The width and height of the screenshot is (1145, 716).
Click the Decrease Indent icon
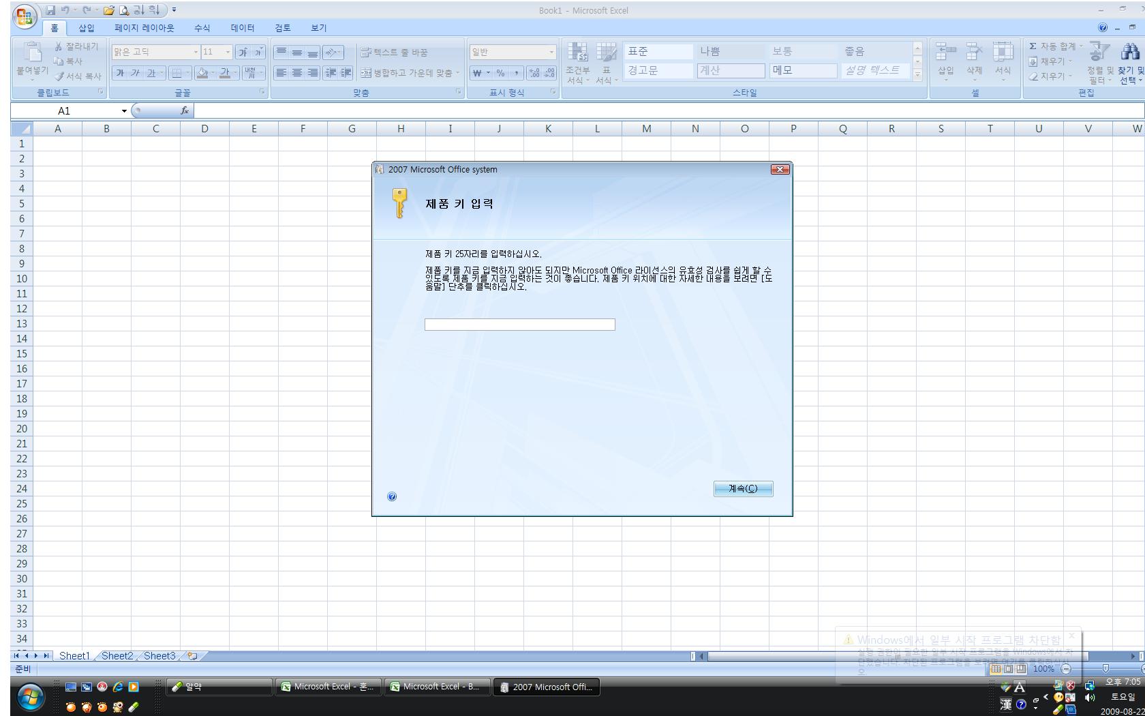pyautogui.click(x=331, y=73)
